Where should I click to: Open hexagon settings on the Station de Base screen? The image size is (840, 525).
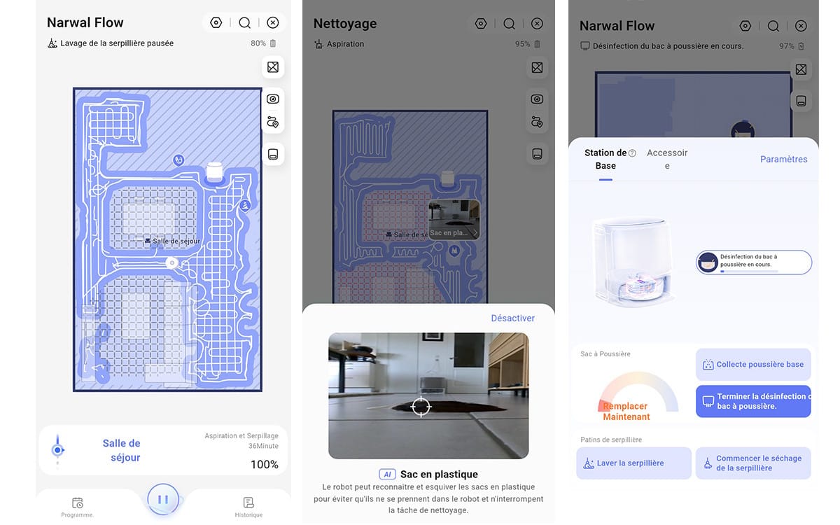[x=745, y=26]
